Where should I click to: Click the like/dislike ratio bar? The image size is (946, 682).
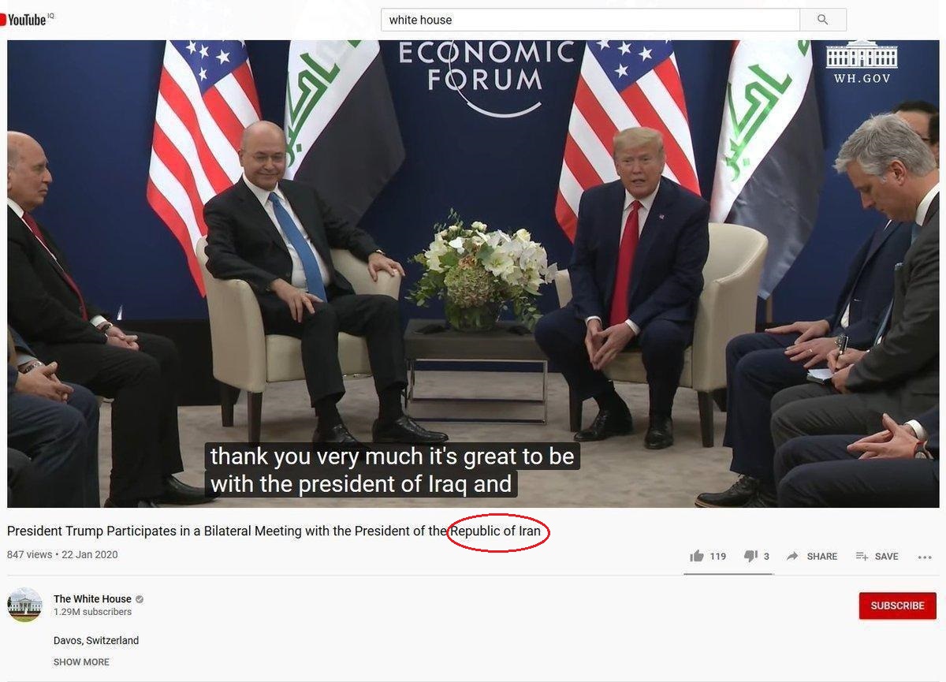click(728, 574)
